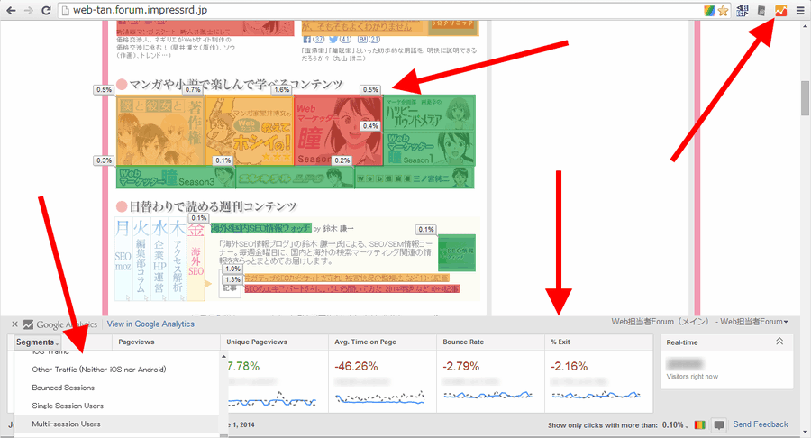The width and height of the screenshot is (811, 438).
Task: Click the multicolor striped icon in the address bar
Action: point(710,10)
